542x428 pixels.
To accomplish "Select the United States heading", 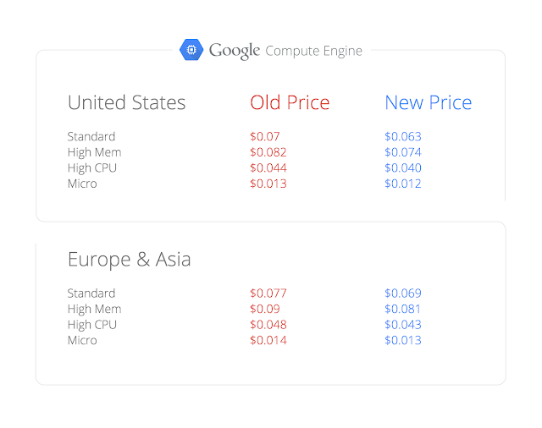I will [126, 103].
